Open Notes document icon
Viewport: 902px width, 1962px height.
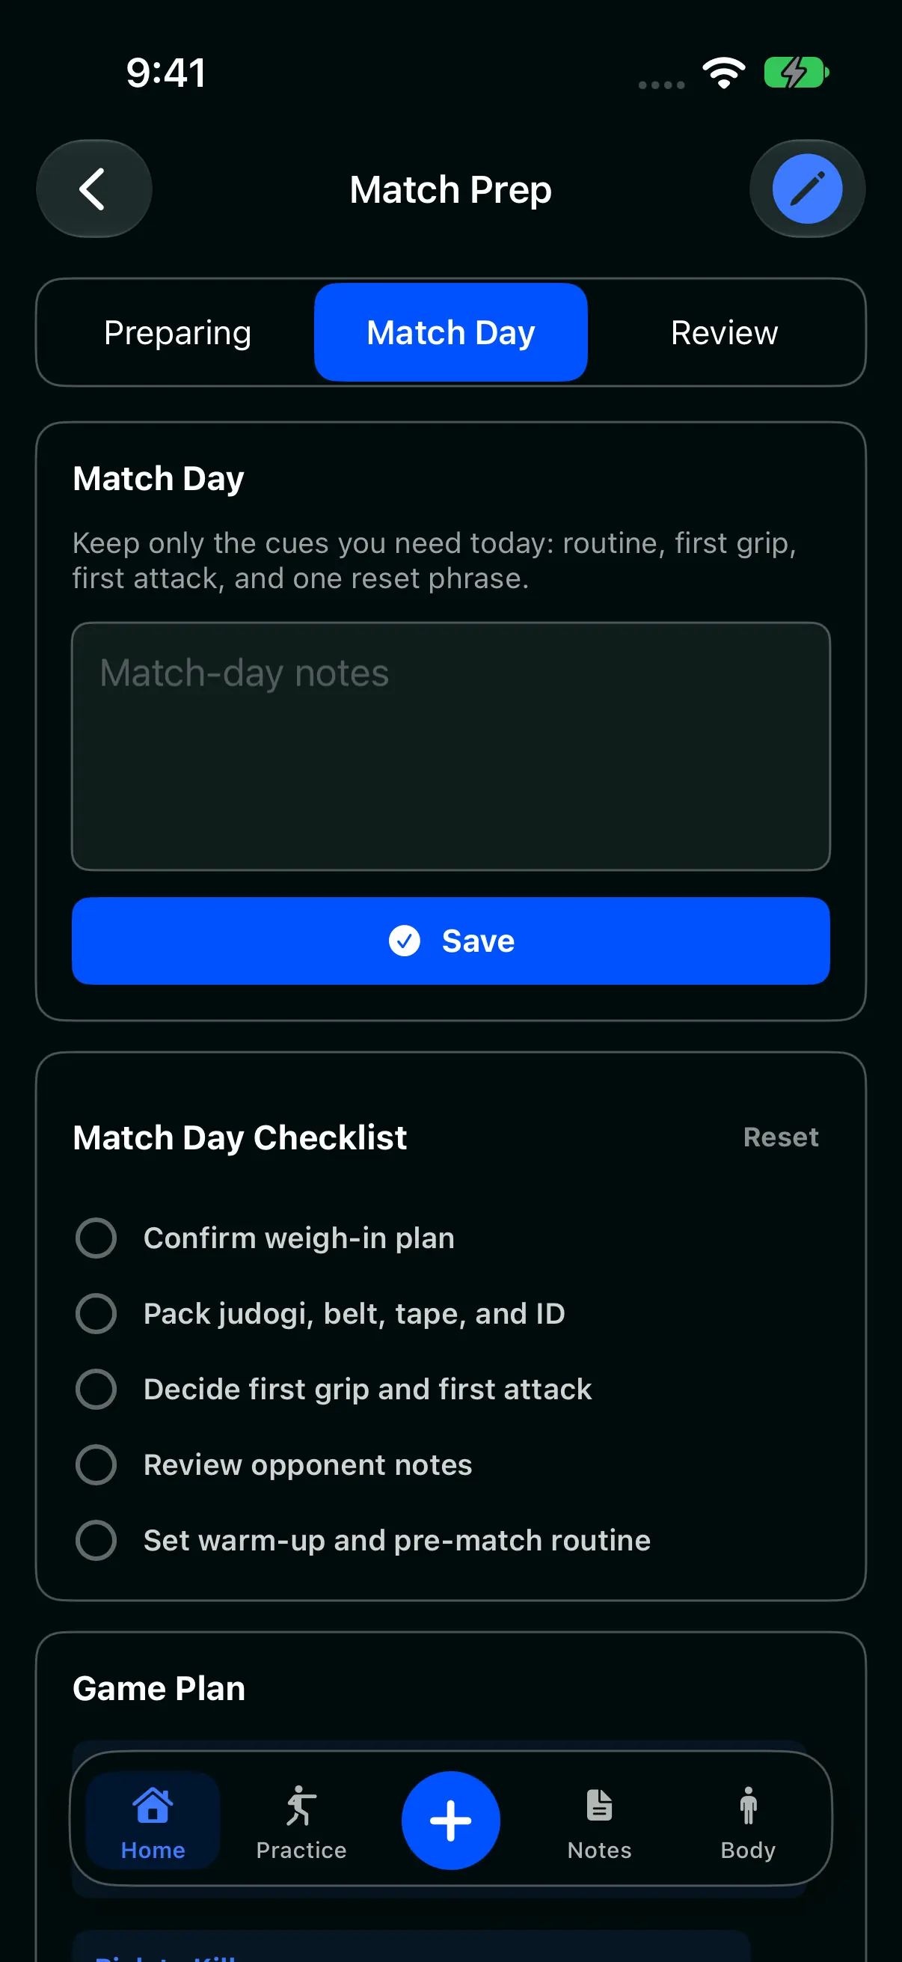599,1804
